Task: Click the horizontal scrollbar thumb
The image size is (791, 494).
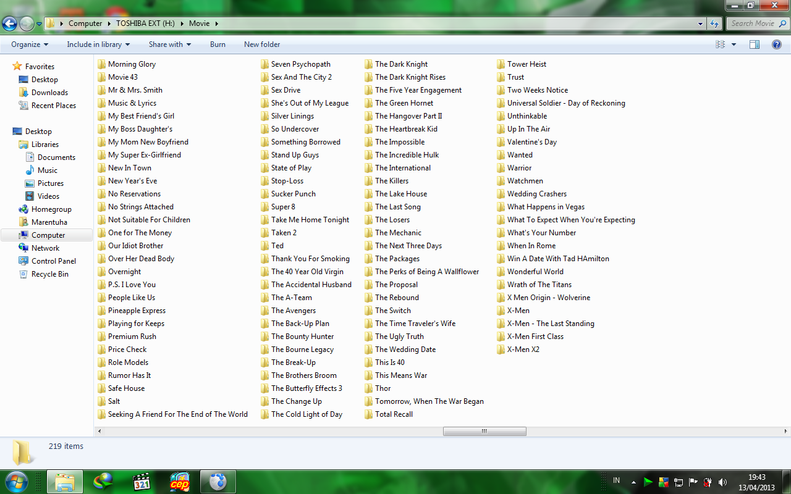Action: [x=484, y=431]
